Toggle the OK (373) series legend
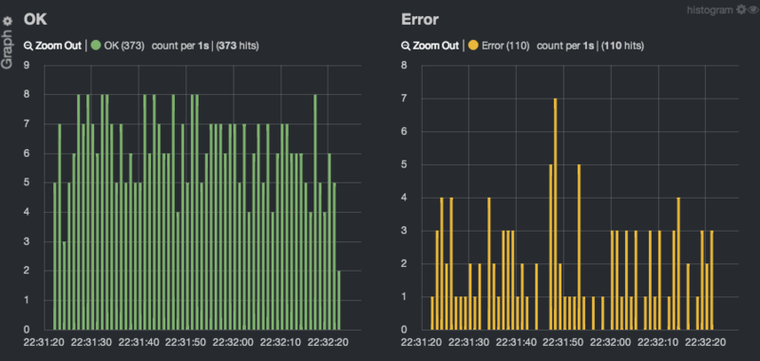 point(124,46)
